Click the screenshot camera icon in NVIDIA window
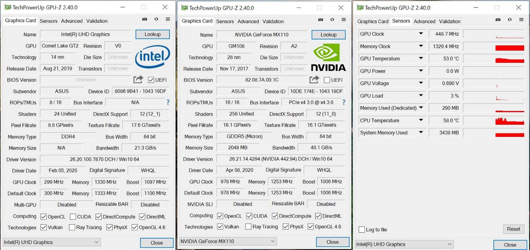The width and height of the screenshot is (530, 250). tap(321, 20)
